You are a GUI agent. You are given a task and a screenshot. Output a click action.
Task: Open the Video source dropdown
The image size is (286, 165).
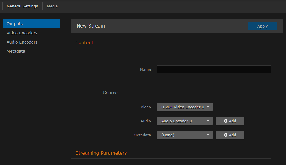[184, 107]
